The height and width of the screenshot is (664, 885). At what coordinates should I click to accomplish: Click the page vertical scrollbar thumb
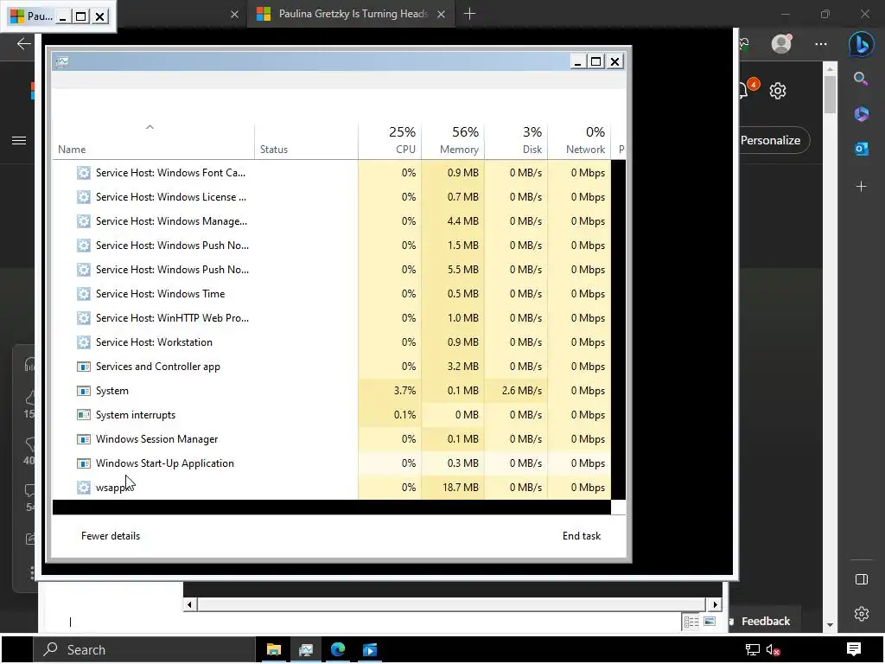click(x=830, y=93)
